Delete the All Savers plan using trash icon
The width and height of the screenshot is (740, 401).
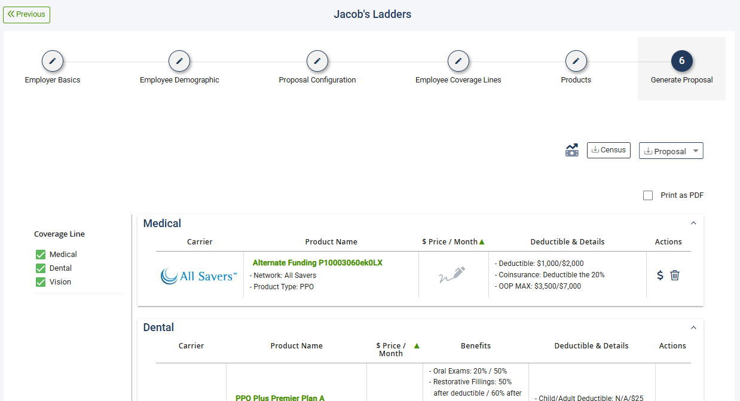(674, 276)
